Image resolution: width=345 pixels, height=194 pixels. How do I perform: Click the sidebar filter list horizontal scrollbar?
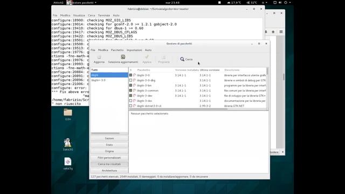tap(109, 133)
